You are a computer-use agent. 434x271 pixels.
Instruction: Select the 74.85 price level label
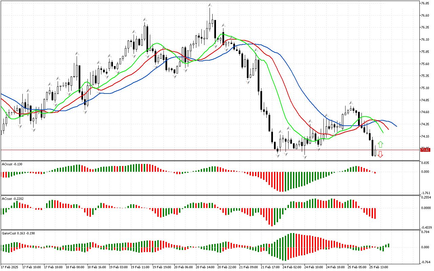425,100
